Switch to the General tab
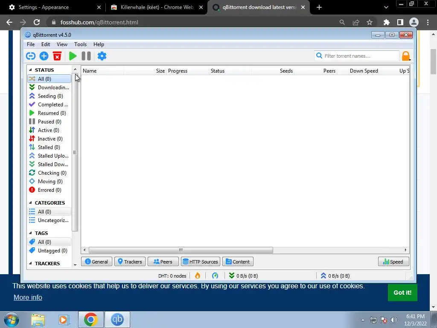 click(x=96, y=262)
